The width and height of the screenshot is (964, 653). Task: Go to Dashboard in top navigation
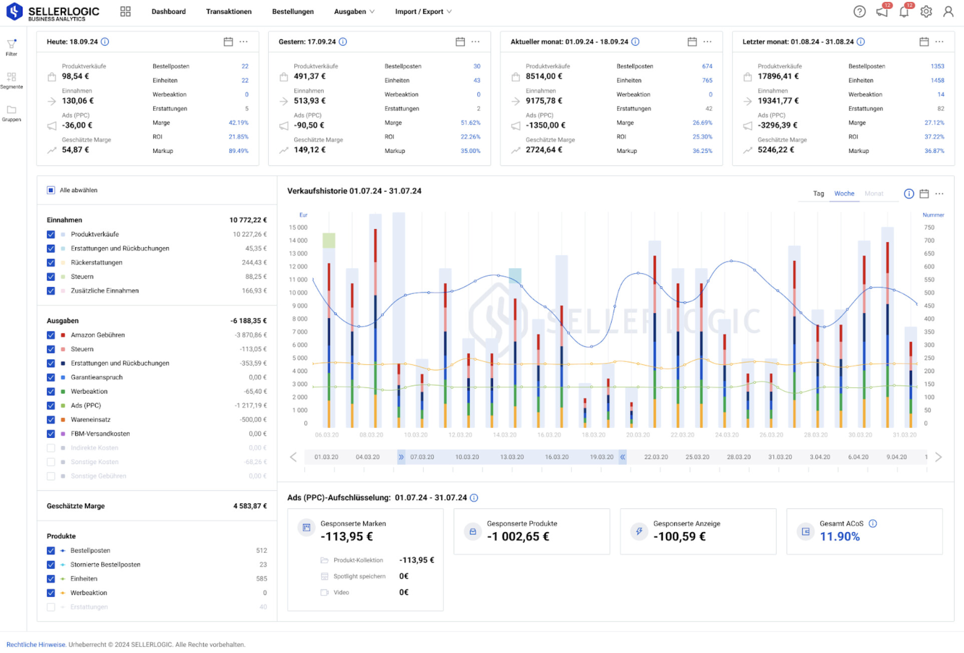[x=168, y=11]
